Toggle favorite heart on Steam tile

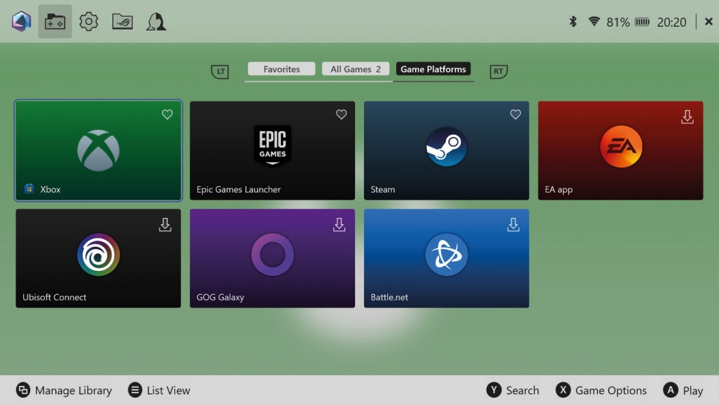pyautogui.click(x=515, y=114)
